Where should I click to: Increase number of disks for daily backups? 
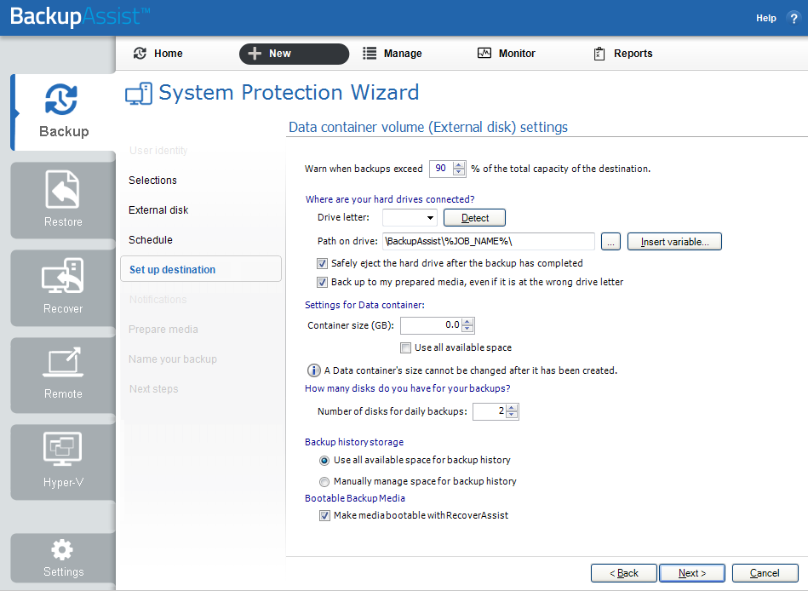512,408
